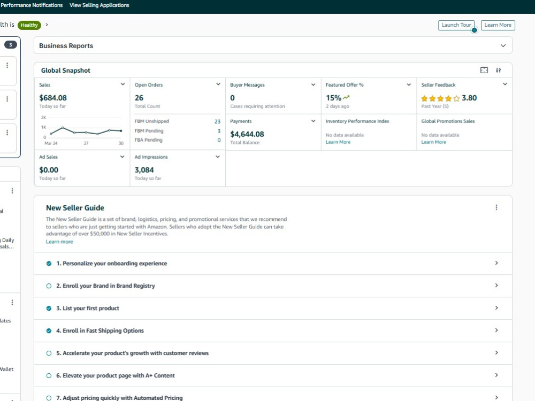535x401 pixels.
Task: Click Learn more link in New Seller Guide
Action: 59,242
